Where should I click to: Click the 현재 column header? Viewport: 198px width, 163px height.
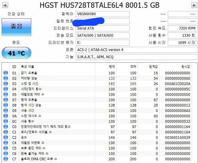pos(112,67)
